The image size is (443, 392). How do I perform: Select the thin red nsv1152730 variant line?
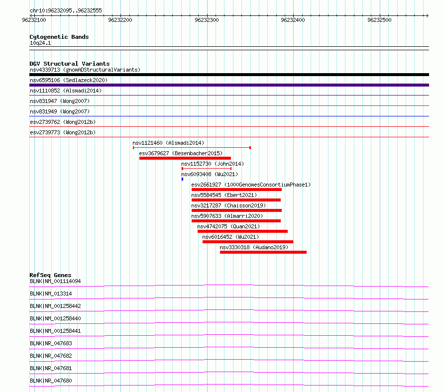[207, 169]
